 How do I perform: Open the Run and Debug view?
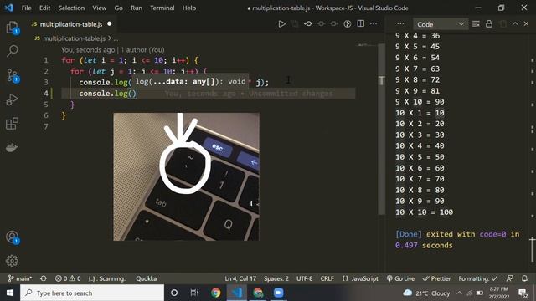click(13, 99)
